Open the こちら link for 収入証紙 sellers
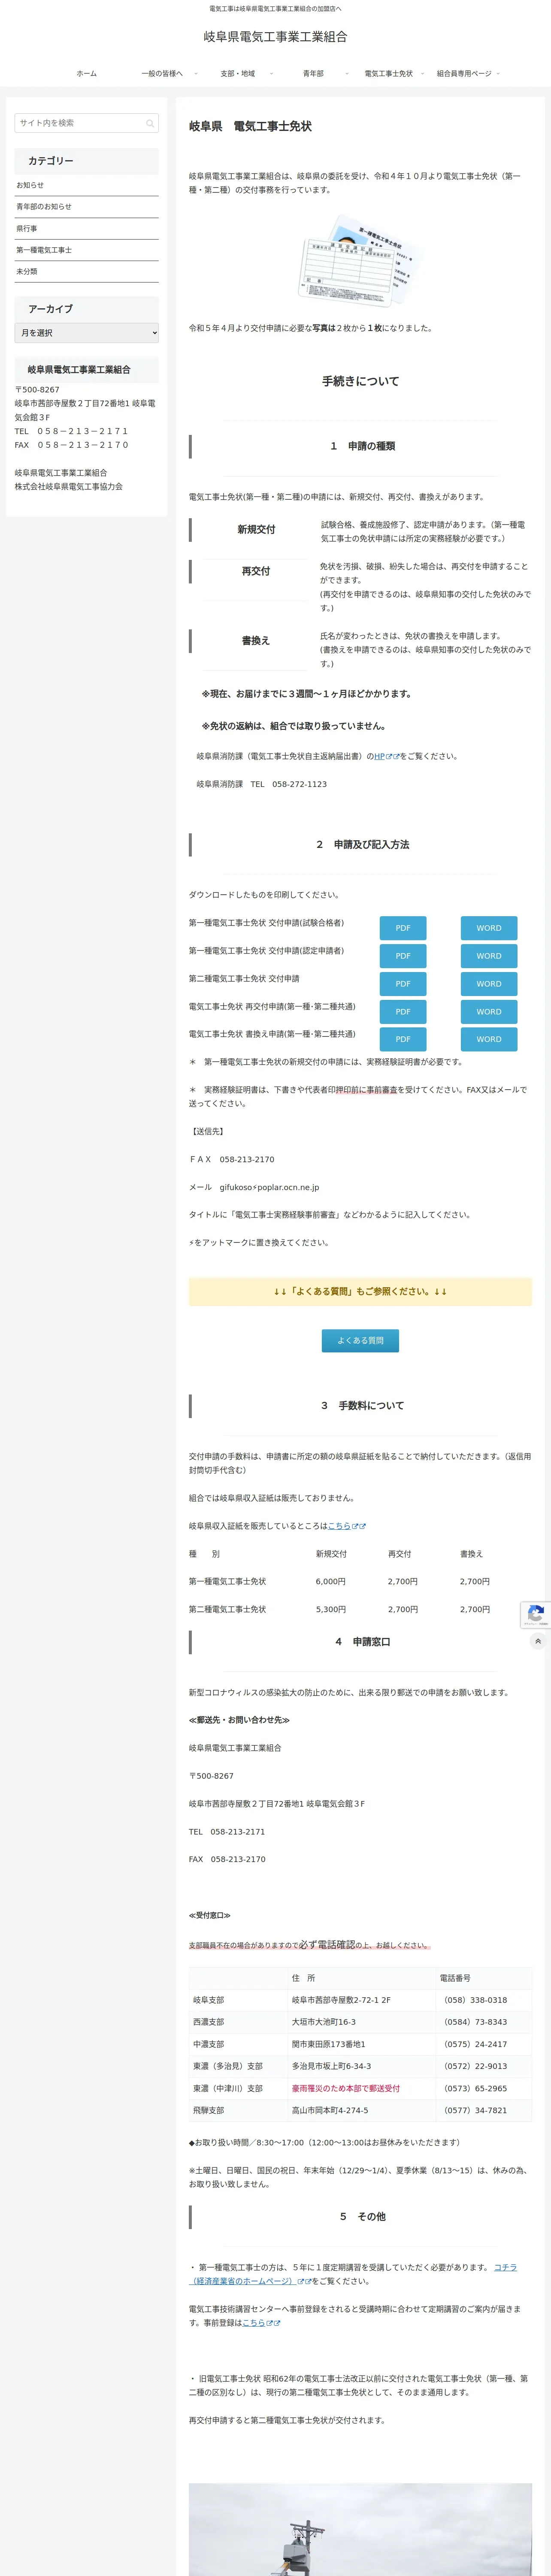The height and width of the screenshot is (2576, 551). click(339, 1526)
